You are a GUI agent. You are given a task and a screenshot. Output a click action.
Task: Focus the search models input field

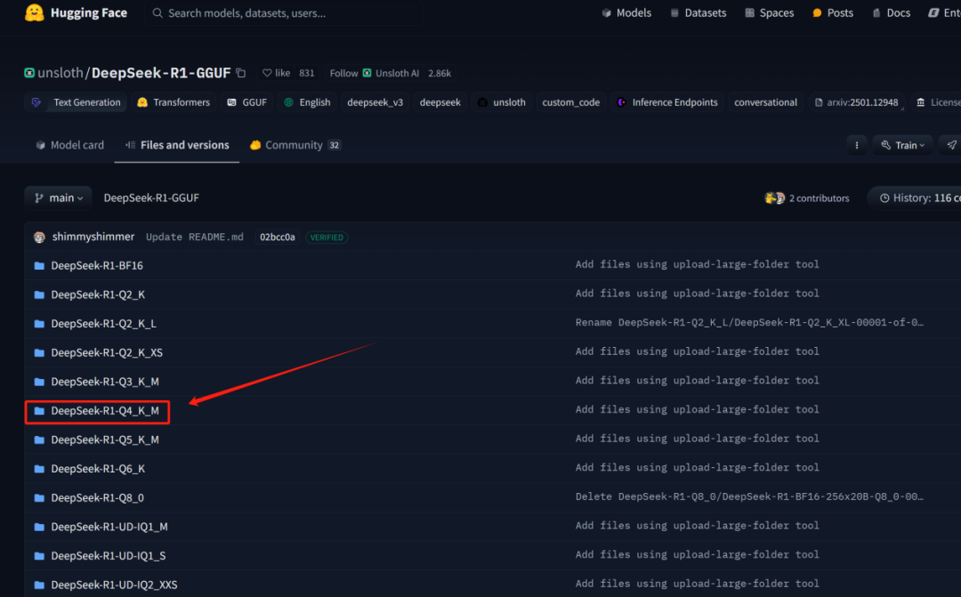[284, 12]
